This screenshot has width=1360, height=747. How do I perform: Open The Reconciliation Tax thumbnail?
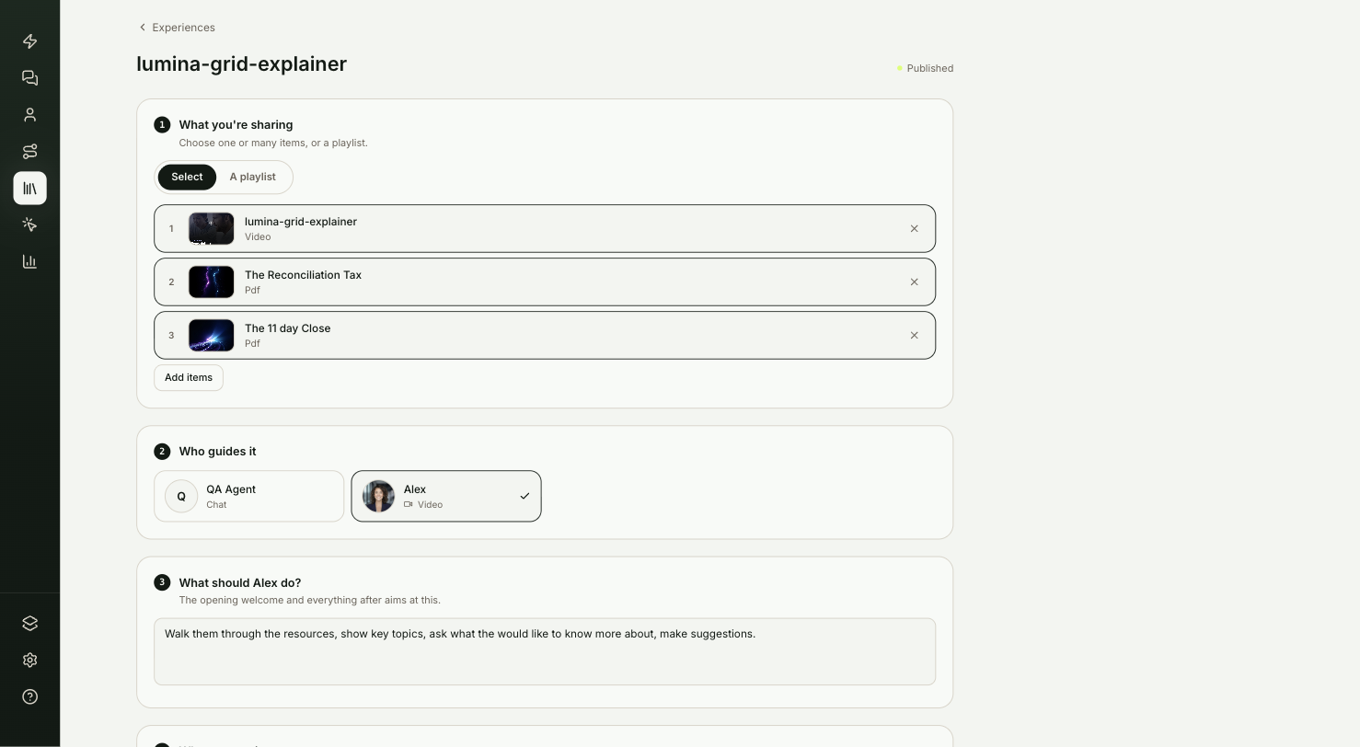coord(212,282)
